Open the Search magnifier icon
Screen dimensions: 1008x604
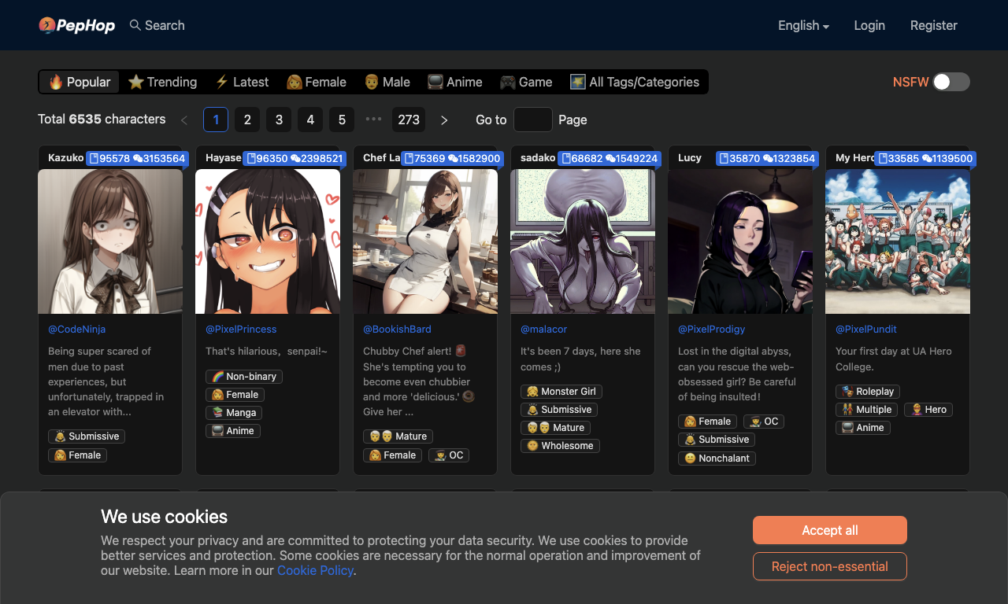coord(135,25)
